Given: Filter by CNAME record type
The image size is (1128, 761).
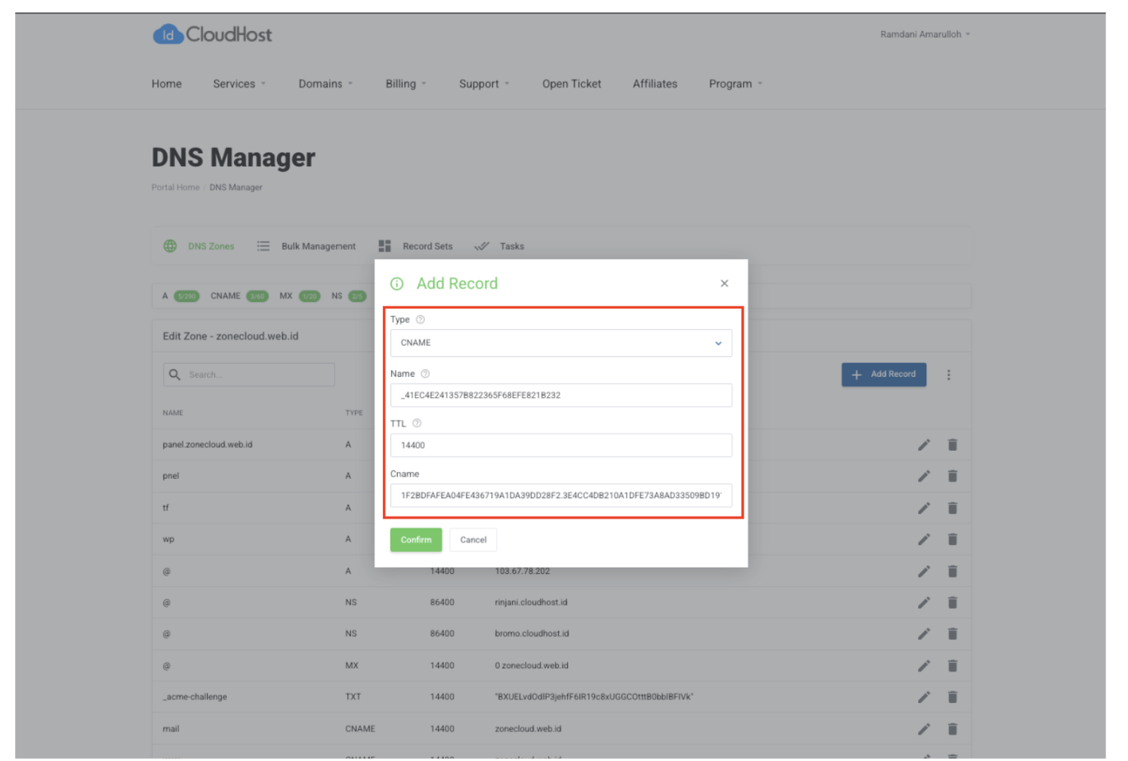Looking at the screenshot, I should coord(239,296).
